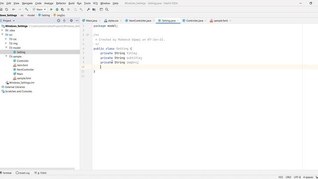
Task: Click 4 spaces indent in status bar
Action: [308, 177]
